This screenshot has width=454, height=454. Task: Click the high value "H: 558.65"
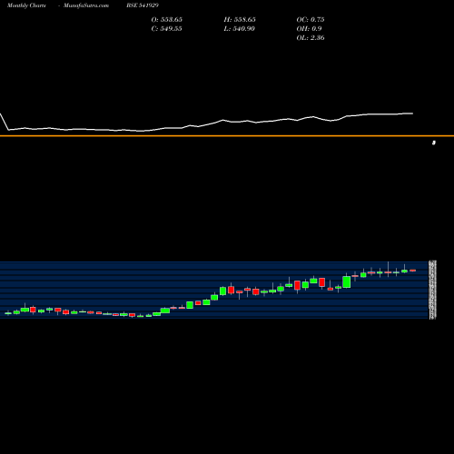240,19
